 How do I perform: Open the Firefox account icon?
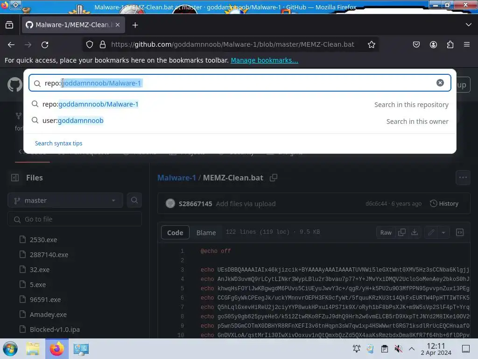pyautogui.click(x=433, y=44)
